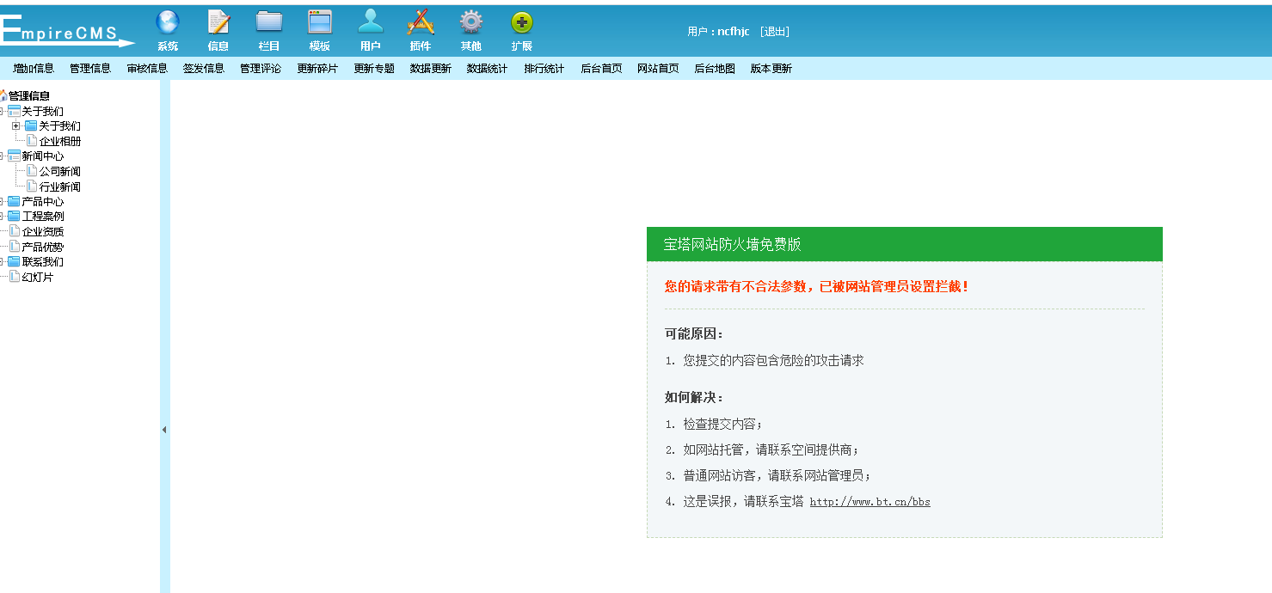Select 更新碎片 in the submenu bar
Image resolution: width=1272 pixels, height=593 pixels.
(317, 69)
